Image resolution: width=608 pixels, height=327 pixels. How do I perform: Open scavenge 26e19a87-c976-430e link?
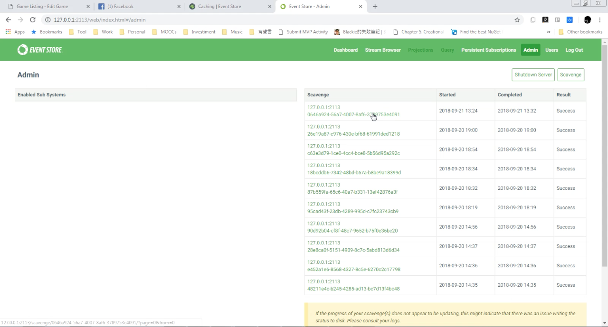(353, 131)
